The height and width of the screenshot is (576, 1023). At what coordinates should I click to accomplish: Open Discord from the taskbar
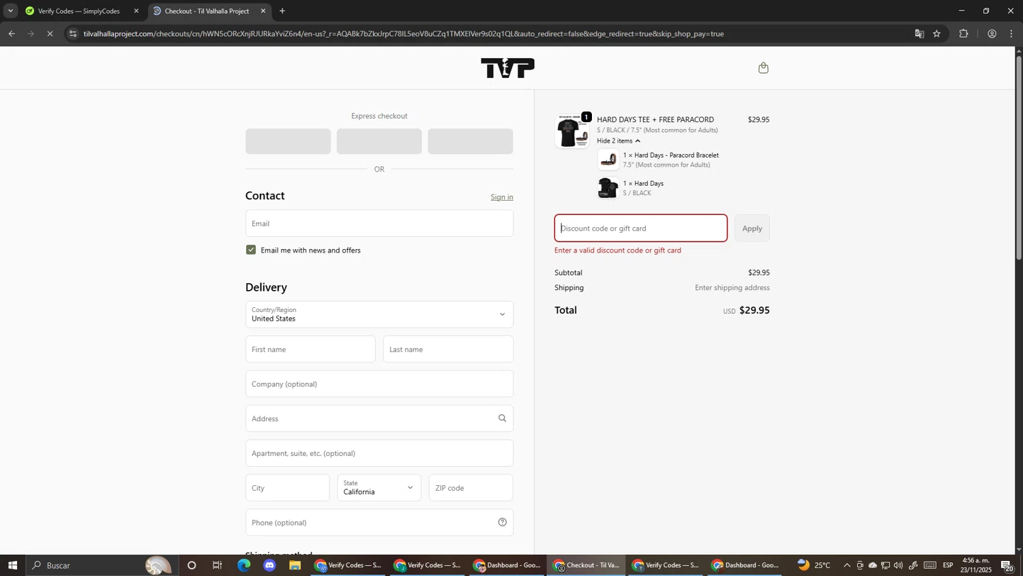coord(269,565)
